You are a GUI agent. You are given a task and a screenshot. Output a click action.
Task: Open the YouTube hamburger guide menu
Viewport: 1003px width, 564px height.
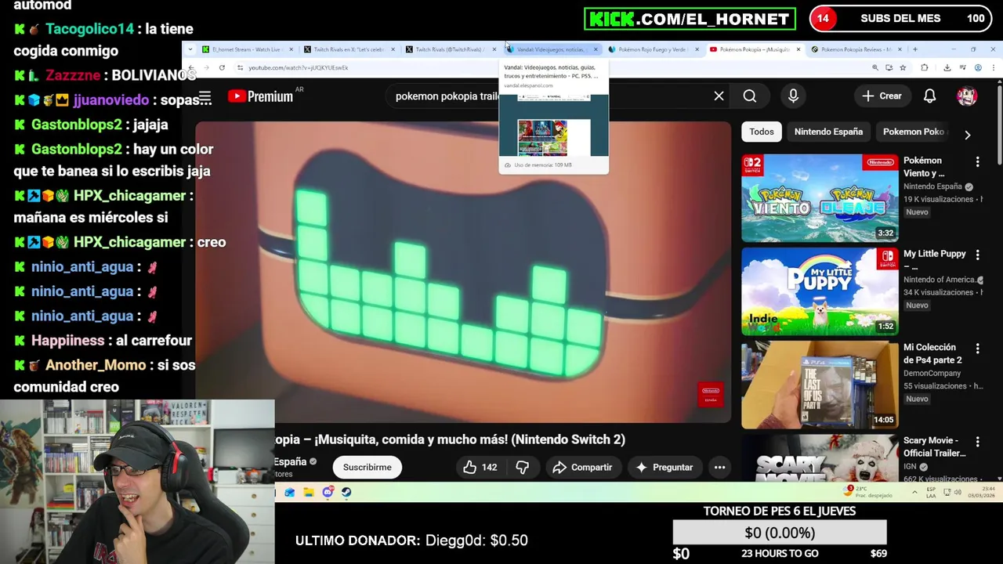click(x=205, y=97)
